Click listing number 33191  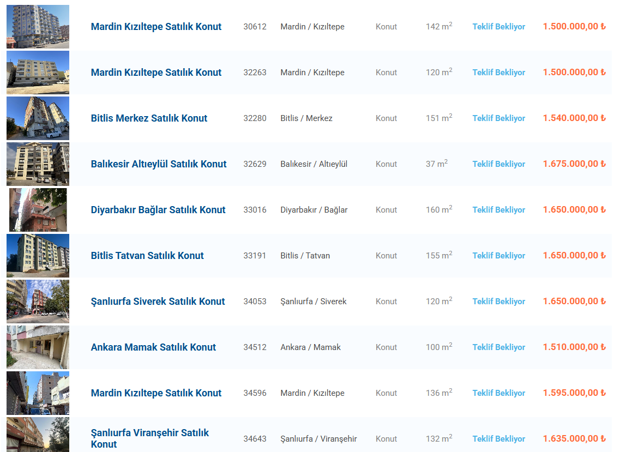pyautogui.click(x=255, y=256)
